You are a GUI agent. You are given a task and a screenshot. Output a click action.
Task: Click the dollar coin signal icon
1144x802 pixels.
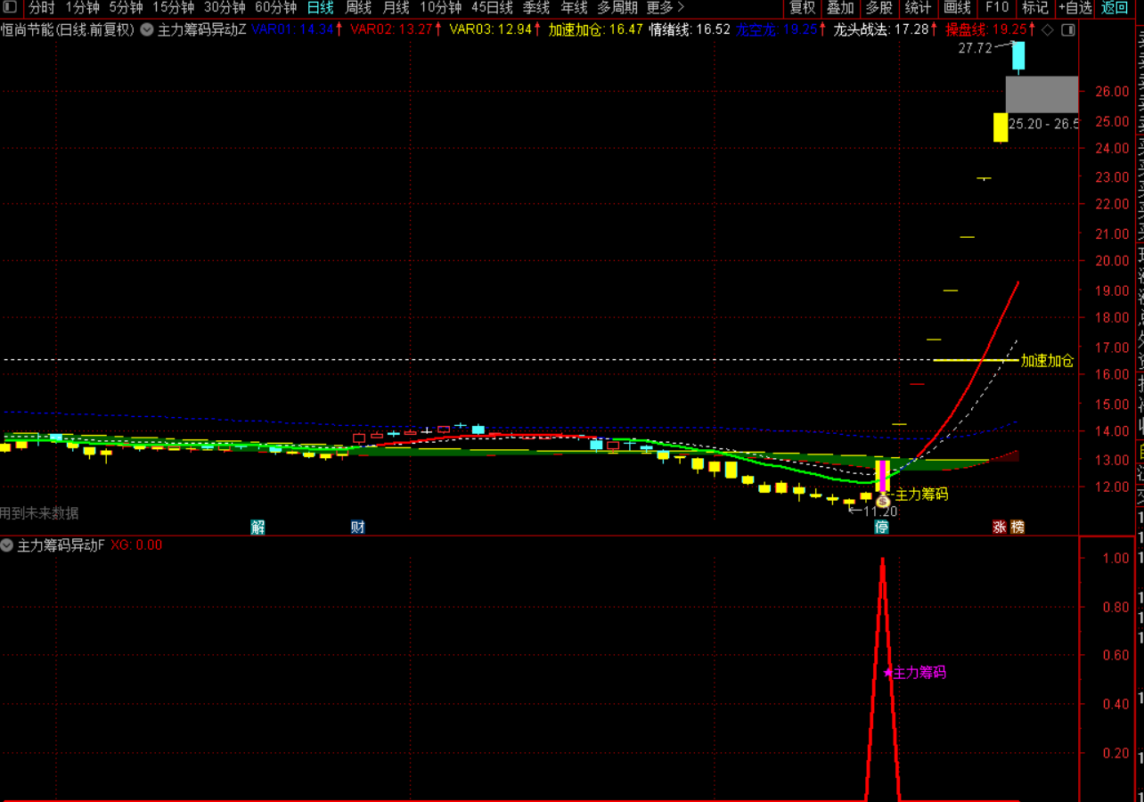[883, 502]
